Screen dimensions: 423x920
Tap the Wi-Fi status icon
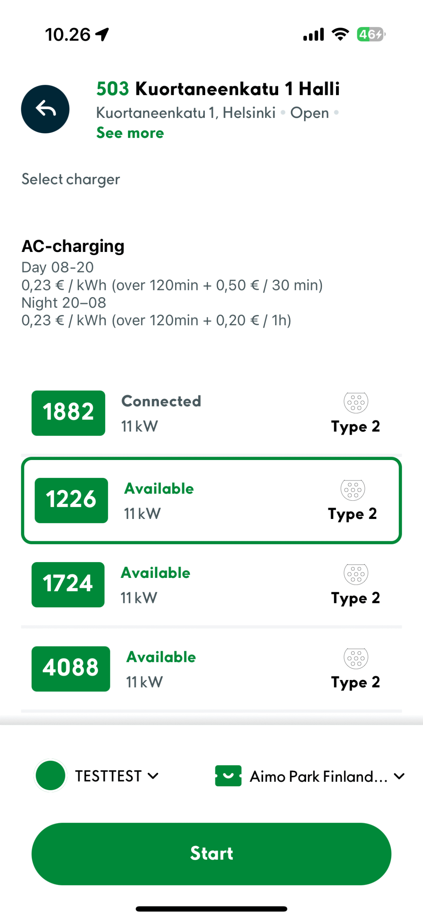(340, 34)
